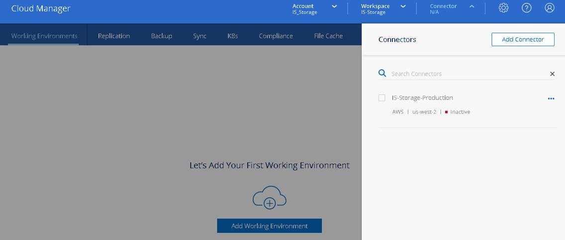
Task: Expand the Account dropdown
Action: point(334,6)
